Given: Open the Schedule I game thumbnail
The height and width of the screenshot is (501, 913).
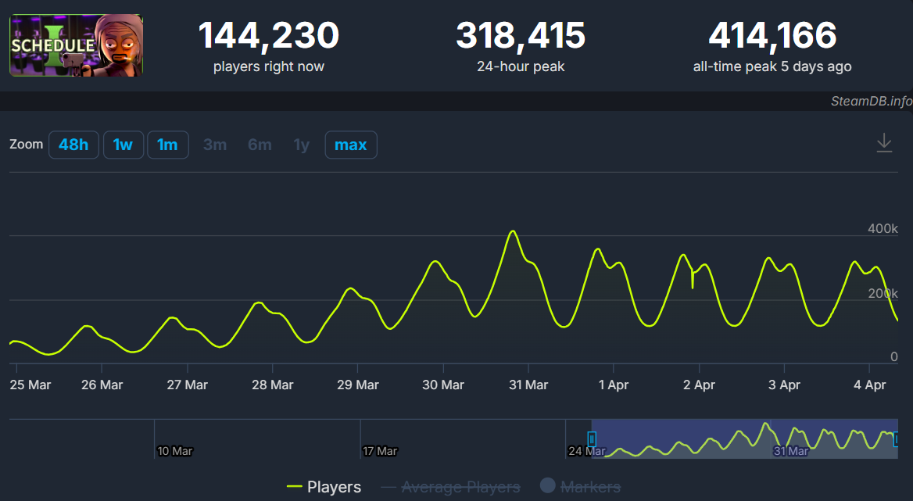Looking at the screenshot, I should 76,45.
